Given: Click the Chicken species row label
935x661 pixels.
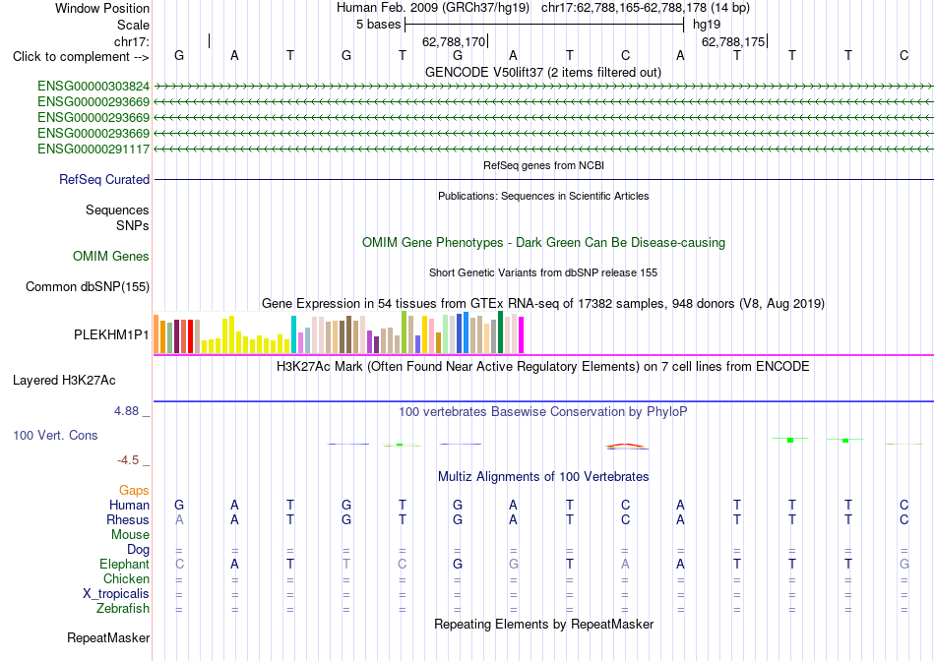Looking at the screenshot, I should point(126,578).
